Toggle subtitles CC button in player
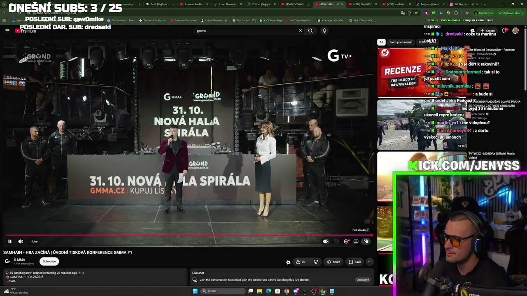 point(336,241)
